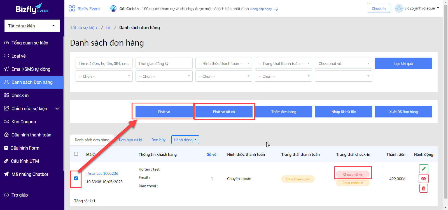Click the Xuất DS Đơn hàng button
448x210 pixels.
click(403, 112)
